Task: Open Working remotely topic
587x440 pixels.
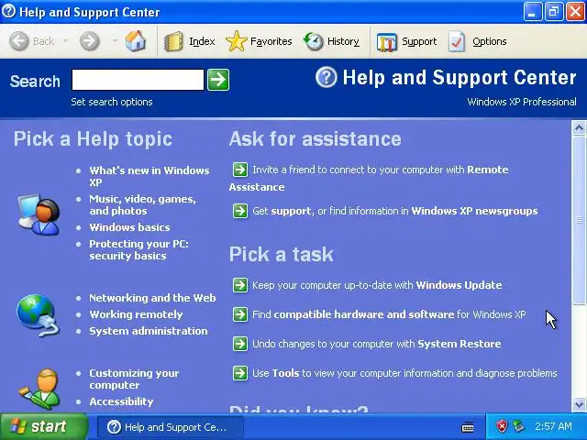Action: tap(136, 314)
